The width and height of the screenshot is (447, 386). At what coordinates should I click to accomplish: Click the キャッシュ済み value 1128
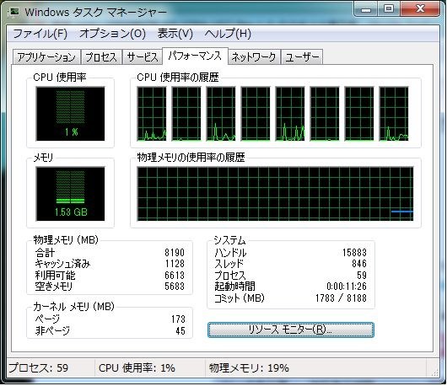(175, 264)
